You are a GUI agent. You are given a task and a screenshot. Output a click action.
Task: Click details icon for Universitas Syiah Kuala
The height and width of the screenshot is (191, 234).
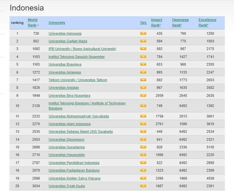pos(143,186)
